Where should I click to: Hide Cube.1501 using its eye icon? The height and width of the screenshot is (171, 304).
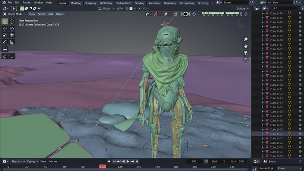(x=300, y=134)
